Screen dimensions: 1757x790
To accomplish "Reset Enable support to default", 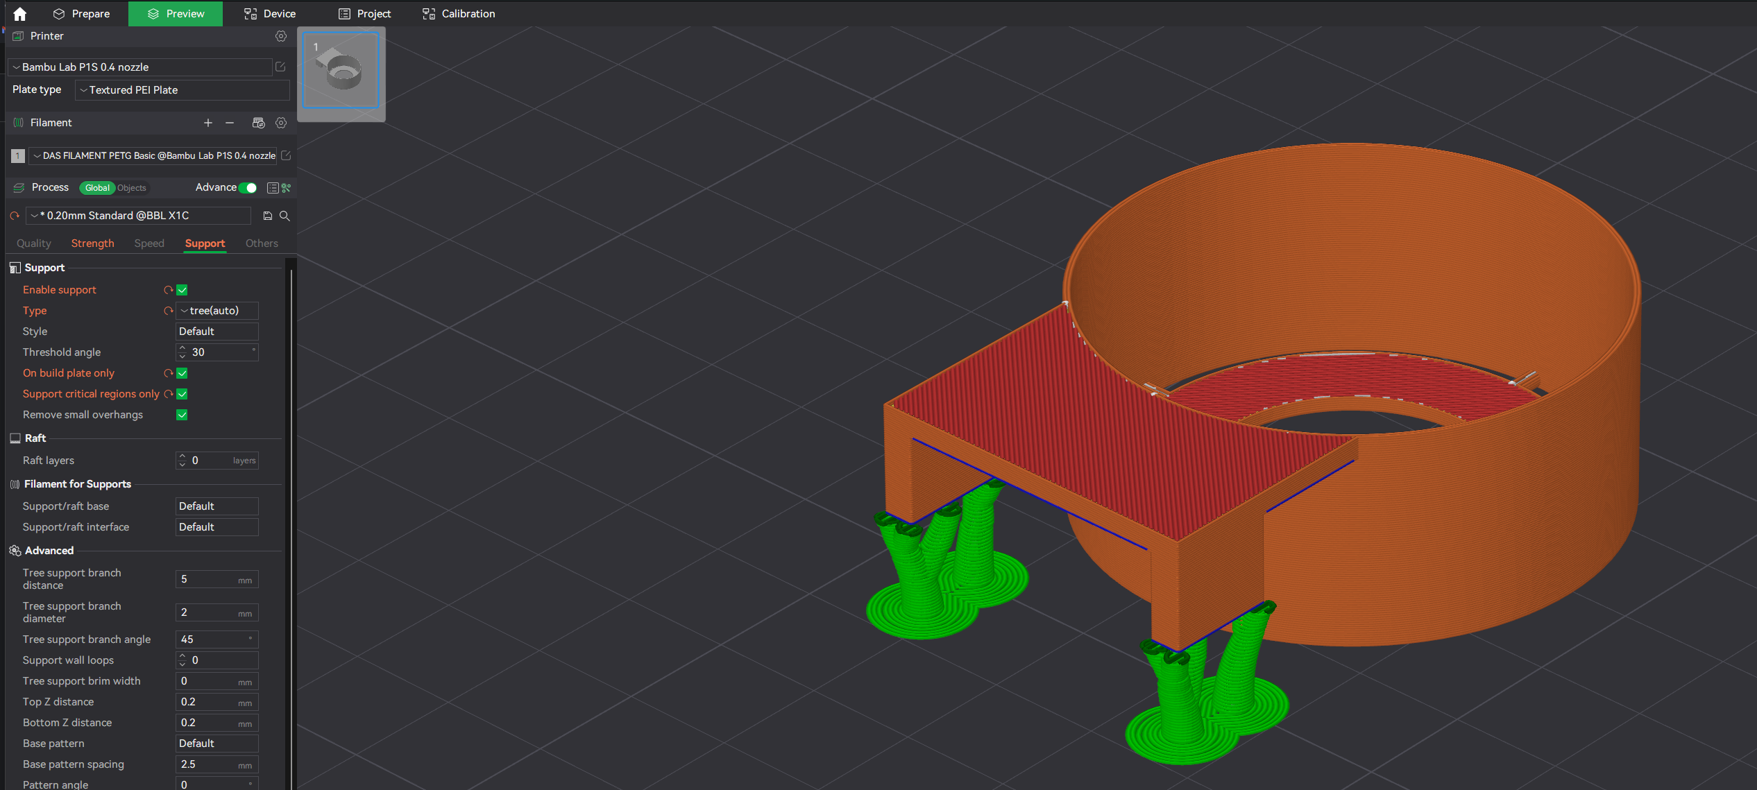I will (168, 290).
